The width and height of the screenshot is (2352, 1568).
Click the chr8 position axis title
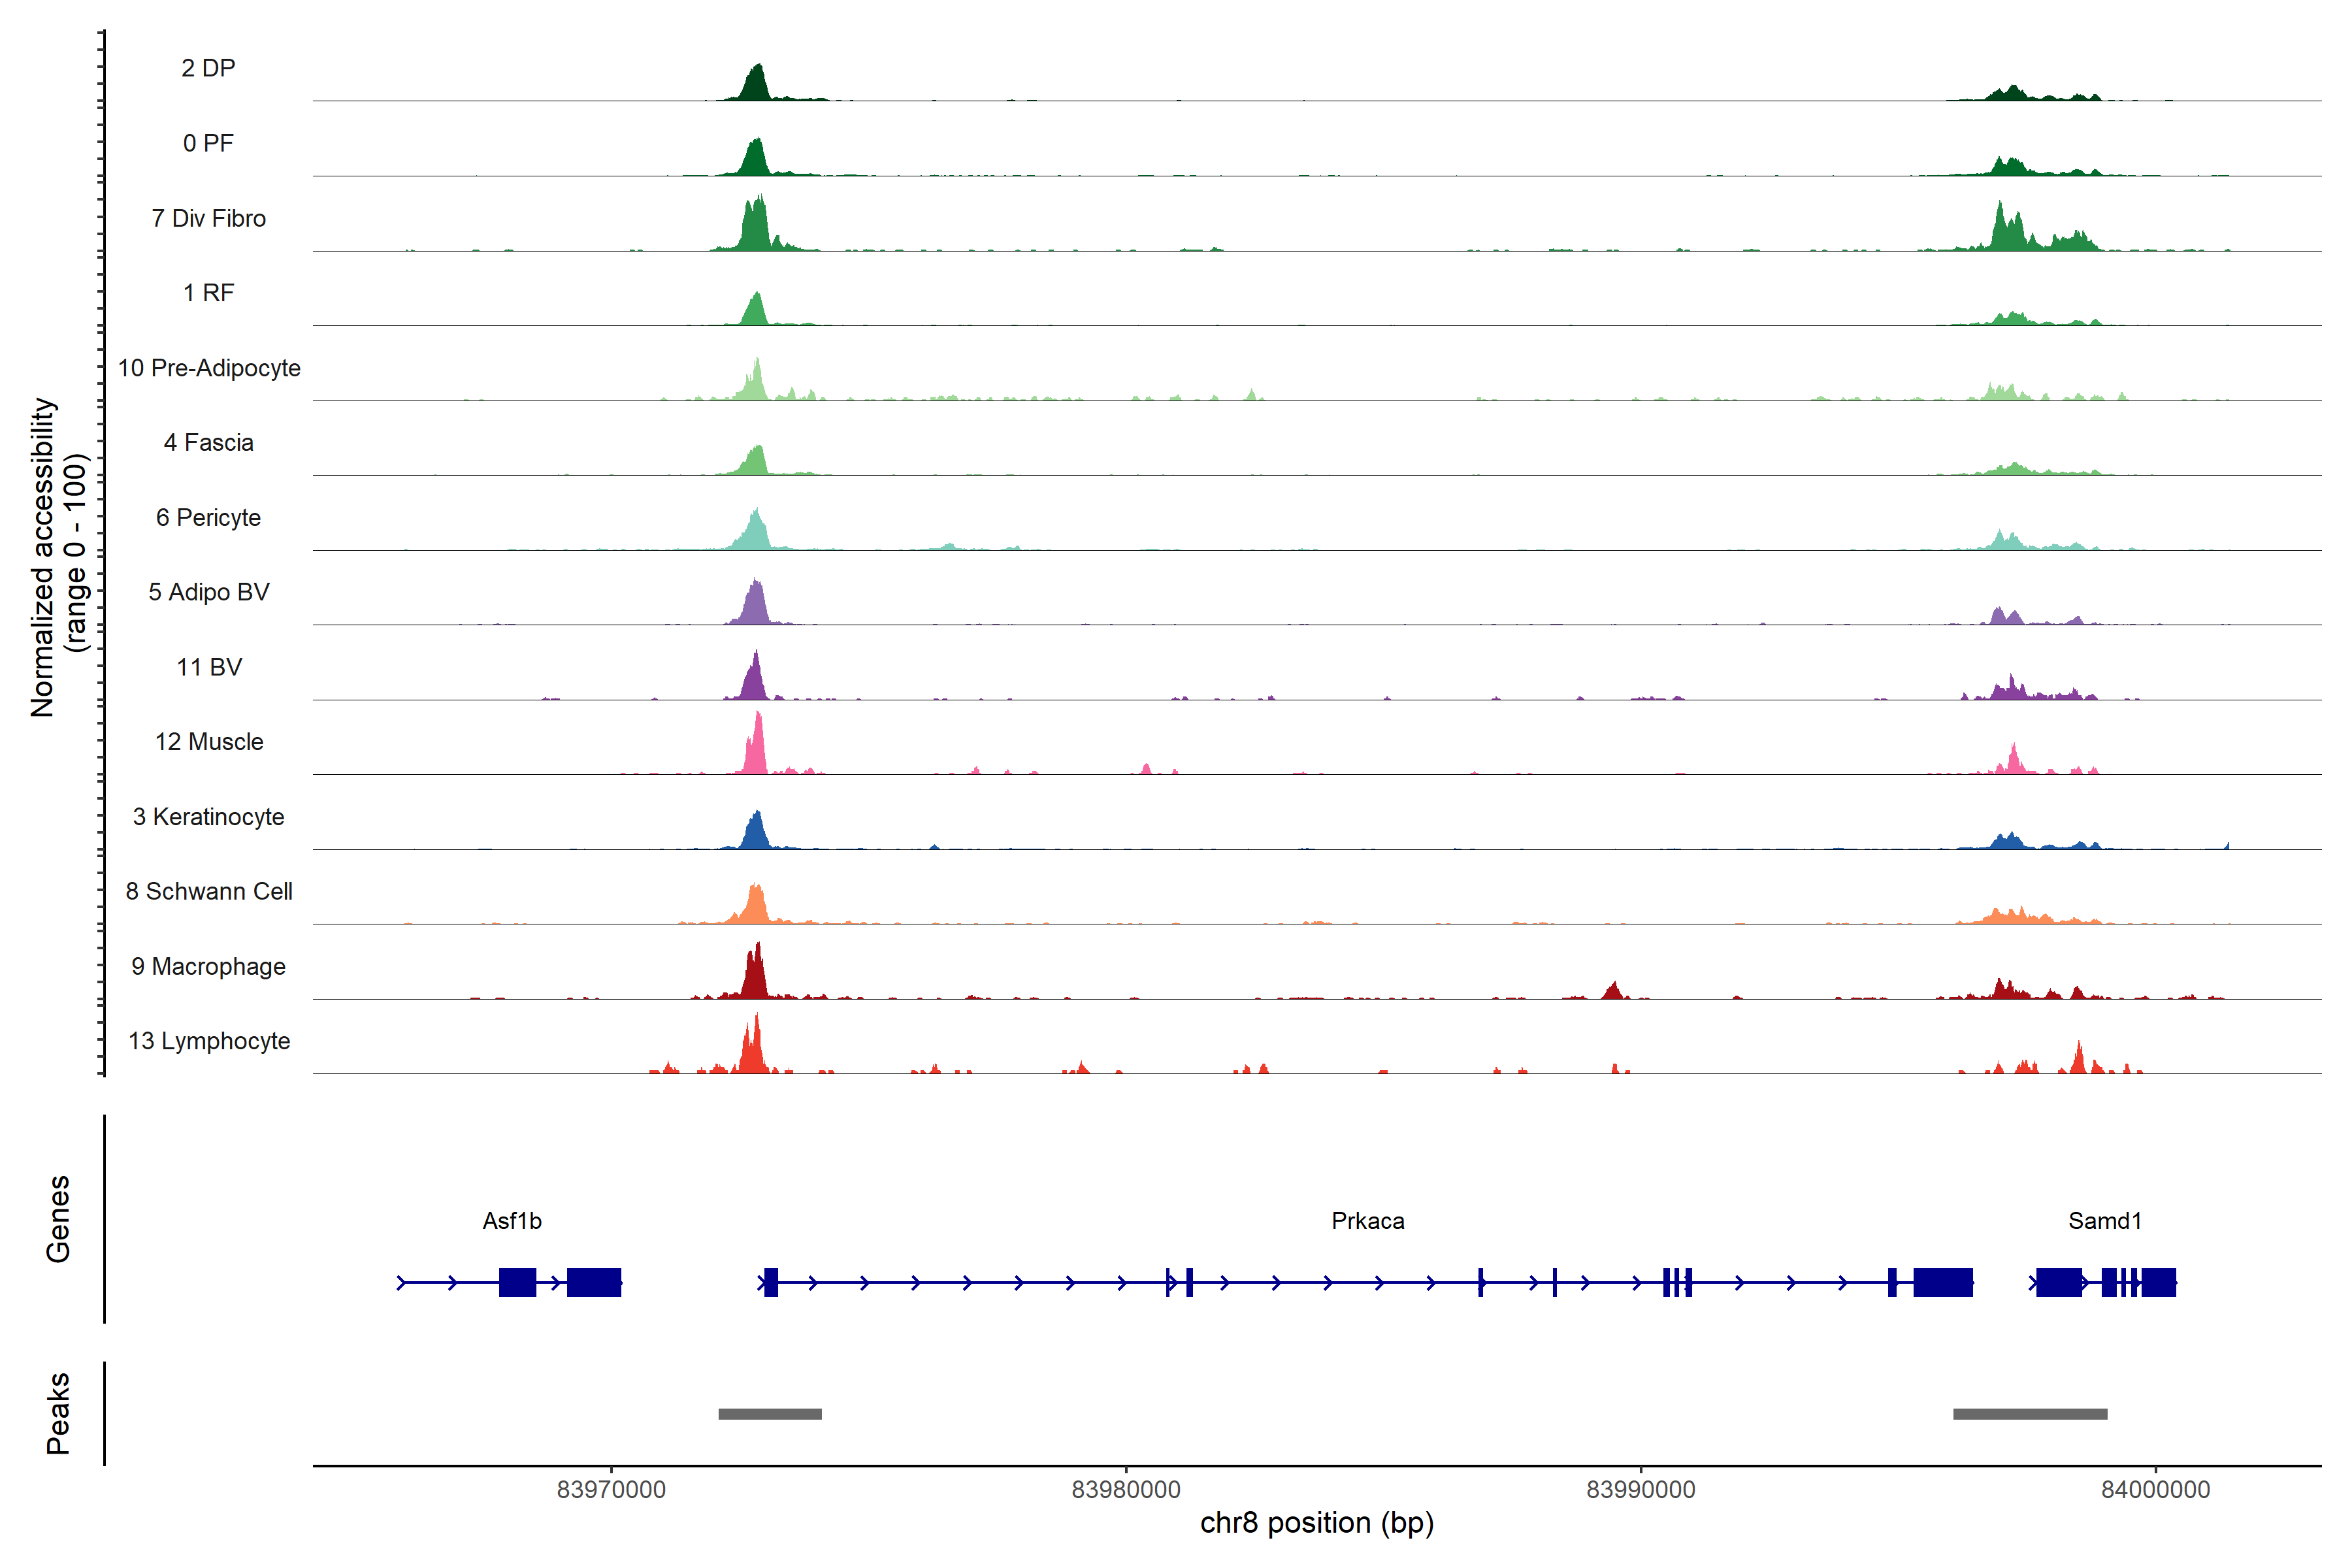coord(1316,1523)
